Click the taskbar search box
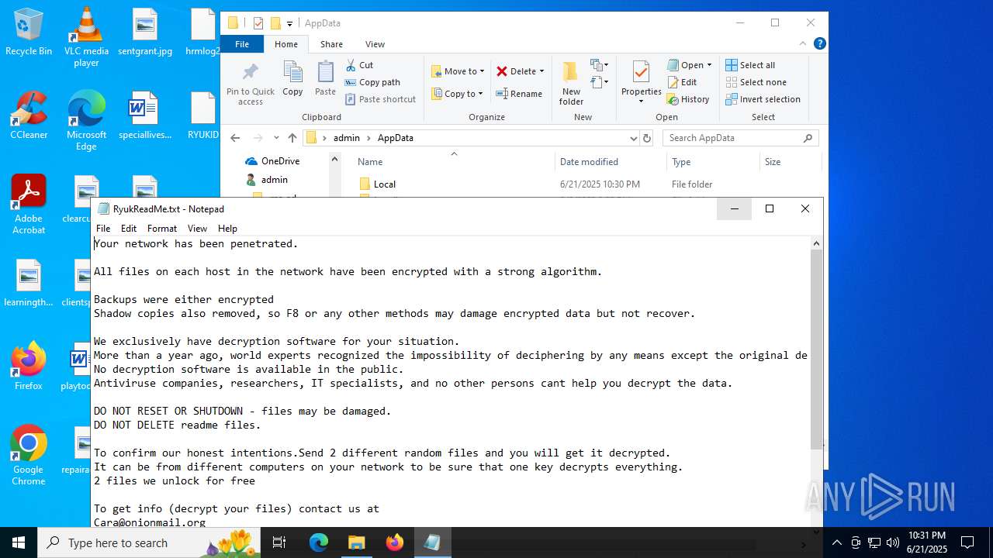 pyautogui.click(x=150, y=542)
